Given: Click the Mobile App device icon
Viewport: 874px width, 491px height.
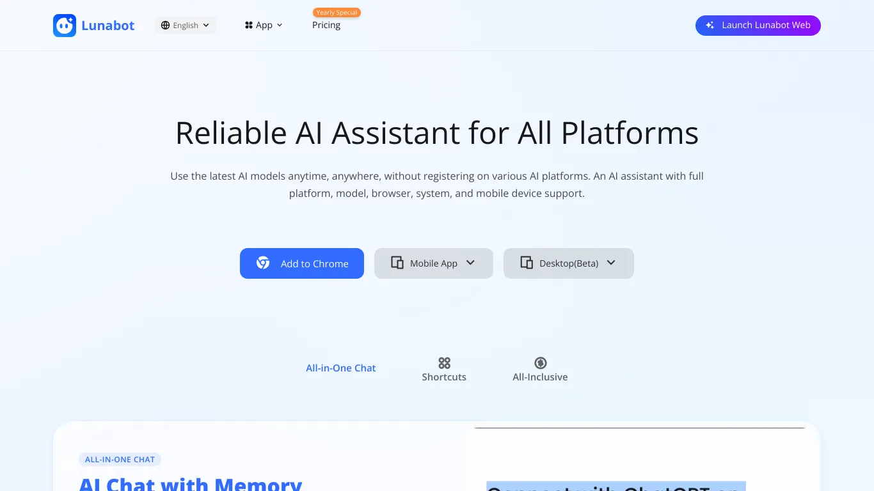Looking at the screenshot, I should pyautogui.click(x=397, y=263).
